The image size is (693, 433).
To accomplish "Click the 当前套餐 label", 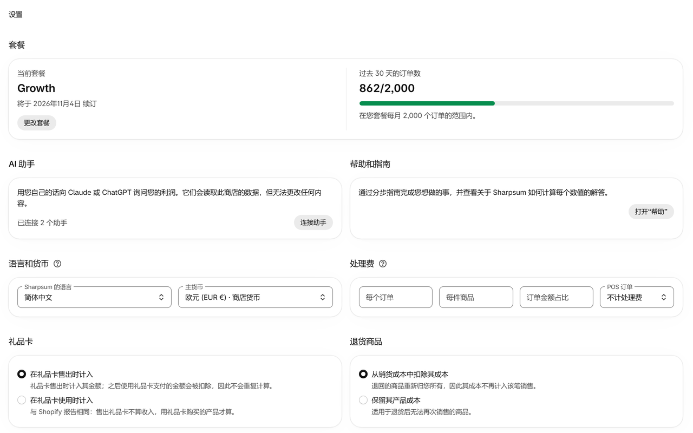I will [31, 73].
